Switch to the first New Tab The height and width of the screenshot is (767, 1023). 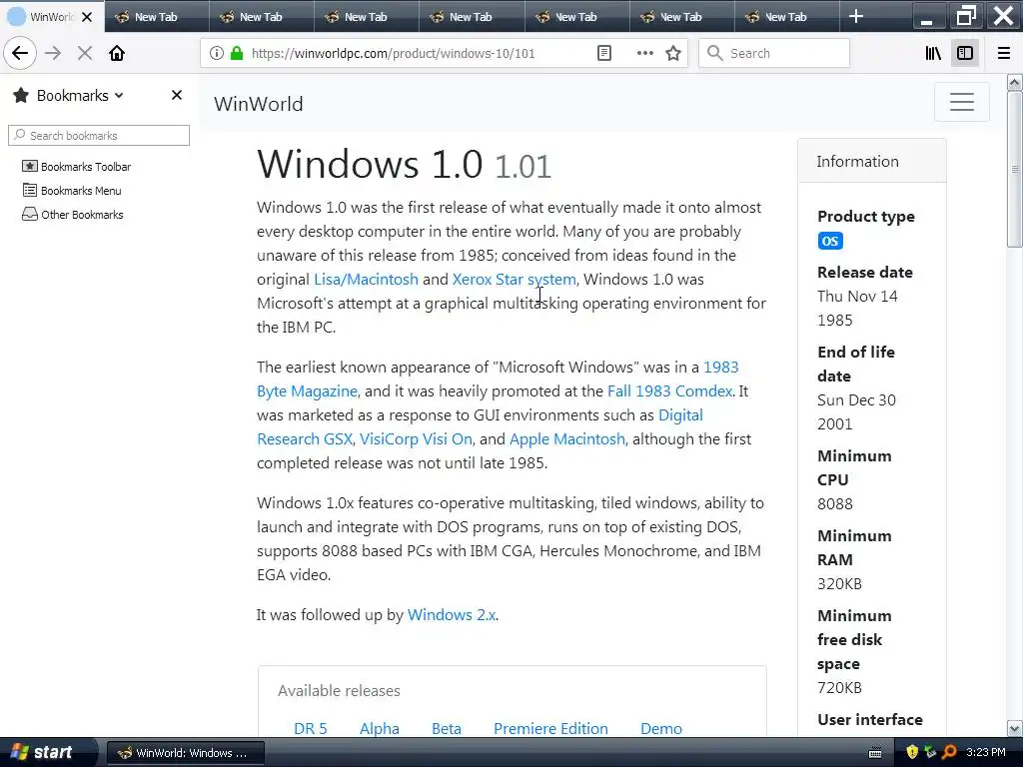click(156, 17)
